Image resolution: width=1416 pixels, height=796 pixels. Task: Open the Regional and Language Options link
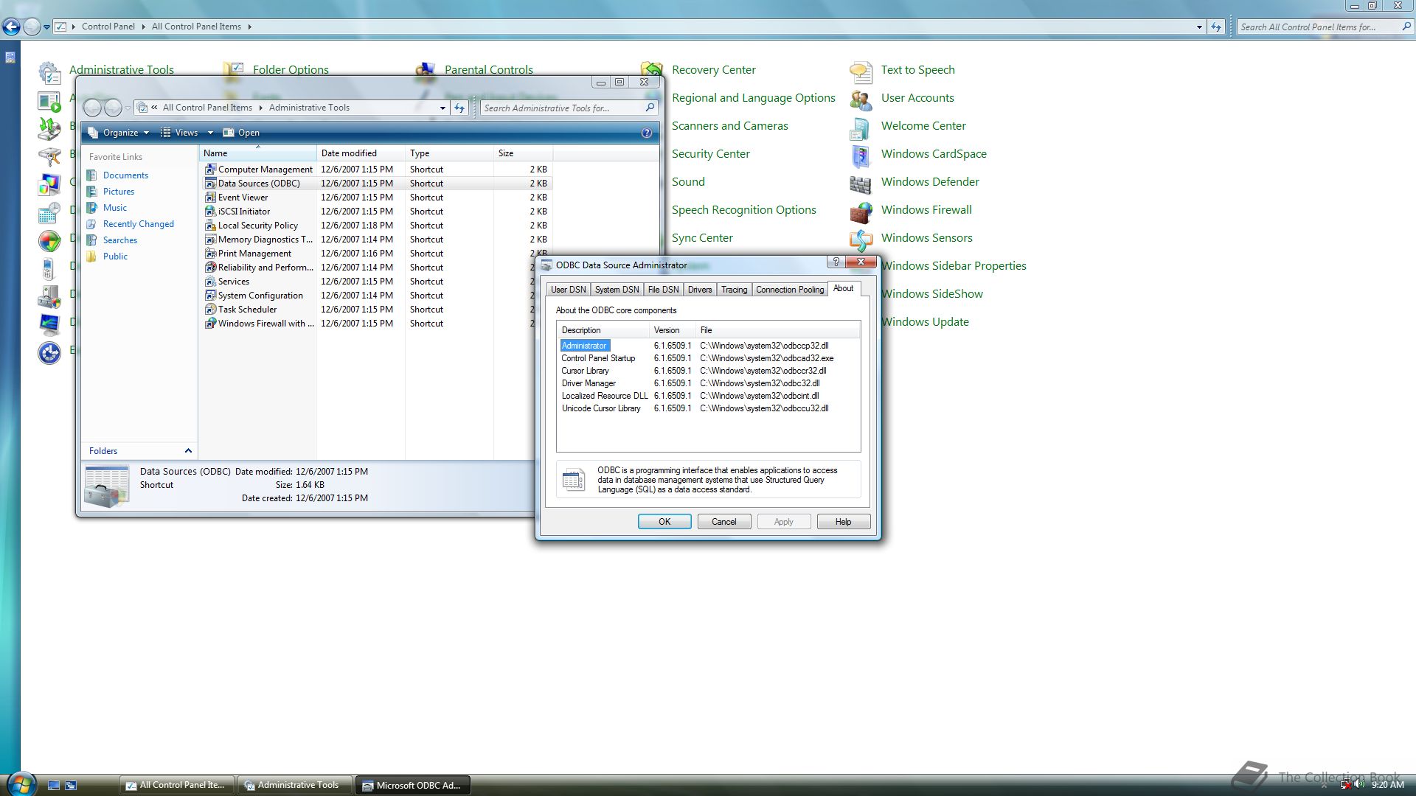(754, 98)
